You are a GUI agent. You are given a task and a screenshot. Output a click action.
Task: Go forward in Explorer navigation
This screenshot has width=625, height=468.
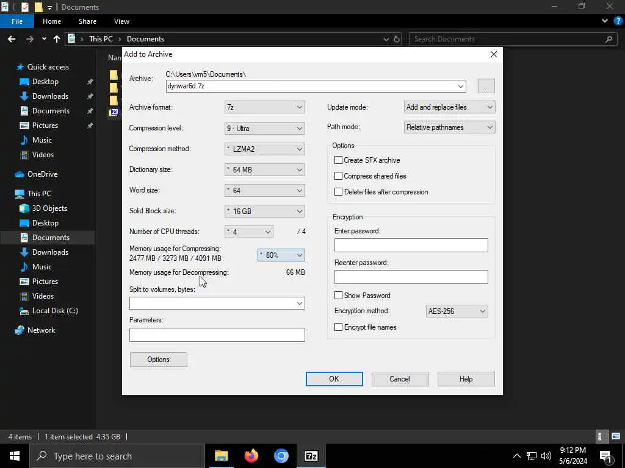pyautogui.click(x=29, y=39)
